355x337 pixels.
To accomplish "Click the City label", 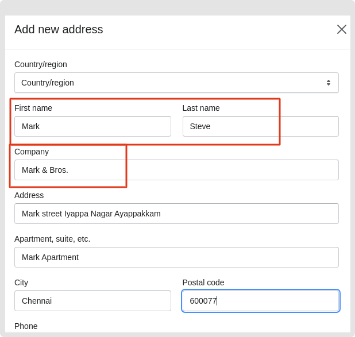I will pos(21,282).
